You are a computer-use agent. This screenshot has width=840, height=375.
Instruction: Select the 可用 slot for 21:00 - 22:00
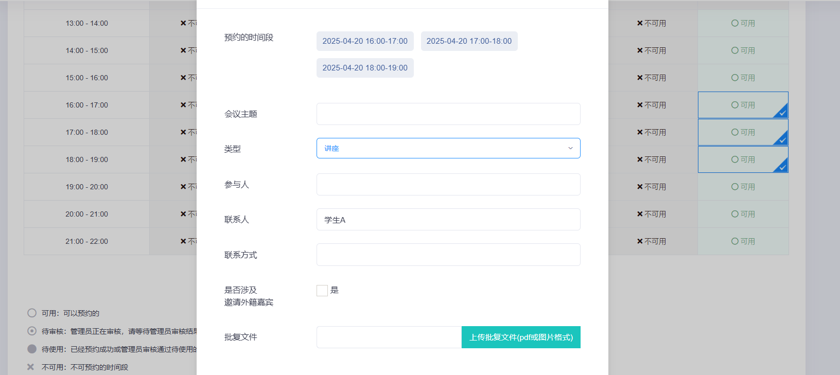pos(743,241)
